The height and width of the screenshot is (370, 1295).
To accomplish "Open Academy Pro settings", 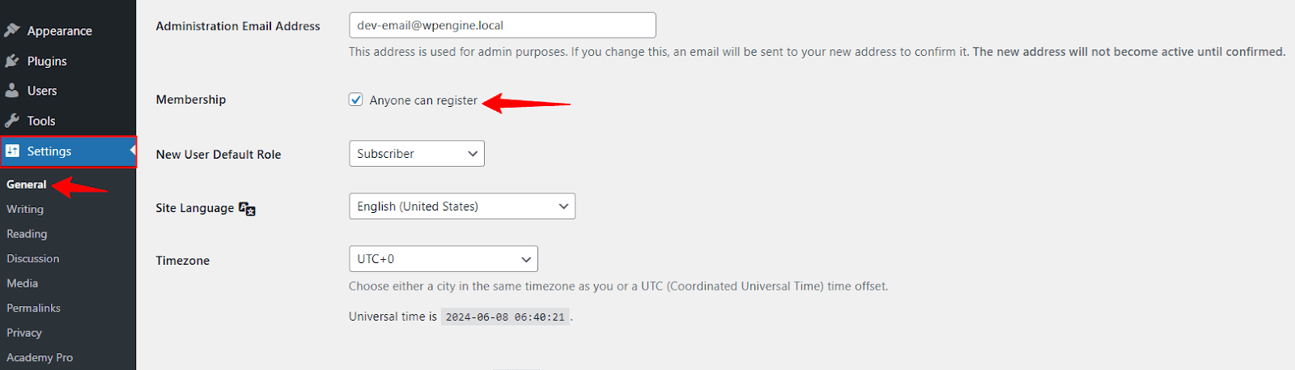I will pyautogui.click(x=40, y=357).
